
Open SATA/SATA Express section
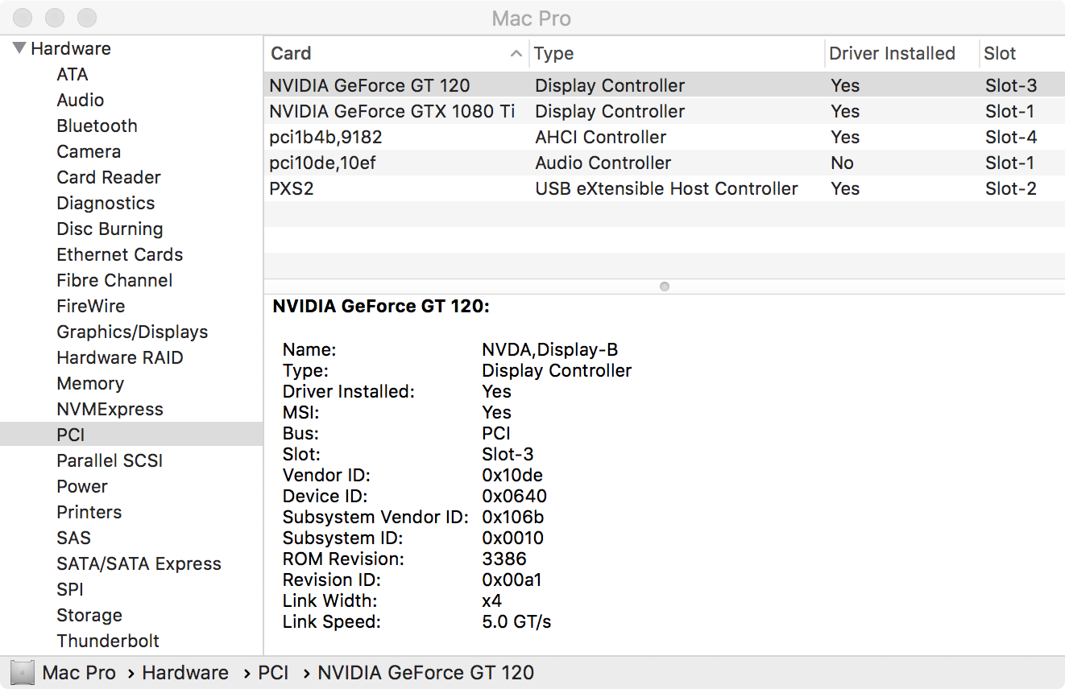pyautogui.click(x=139, y=563)
